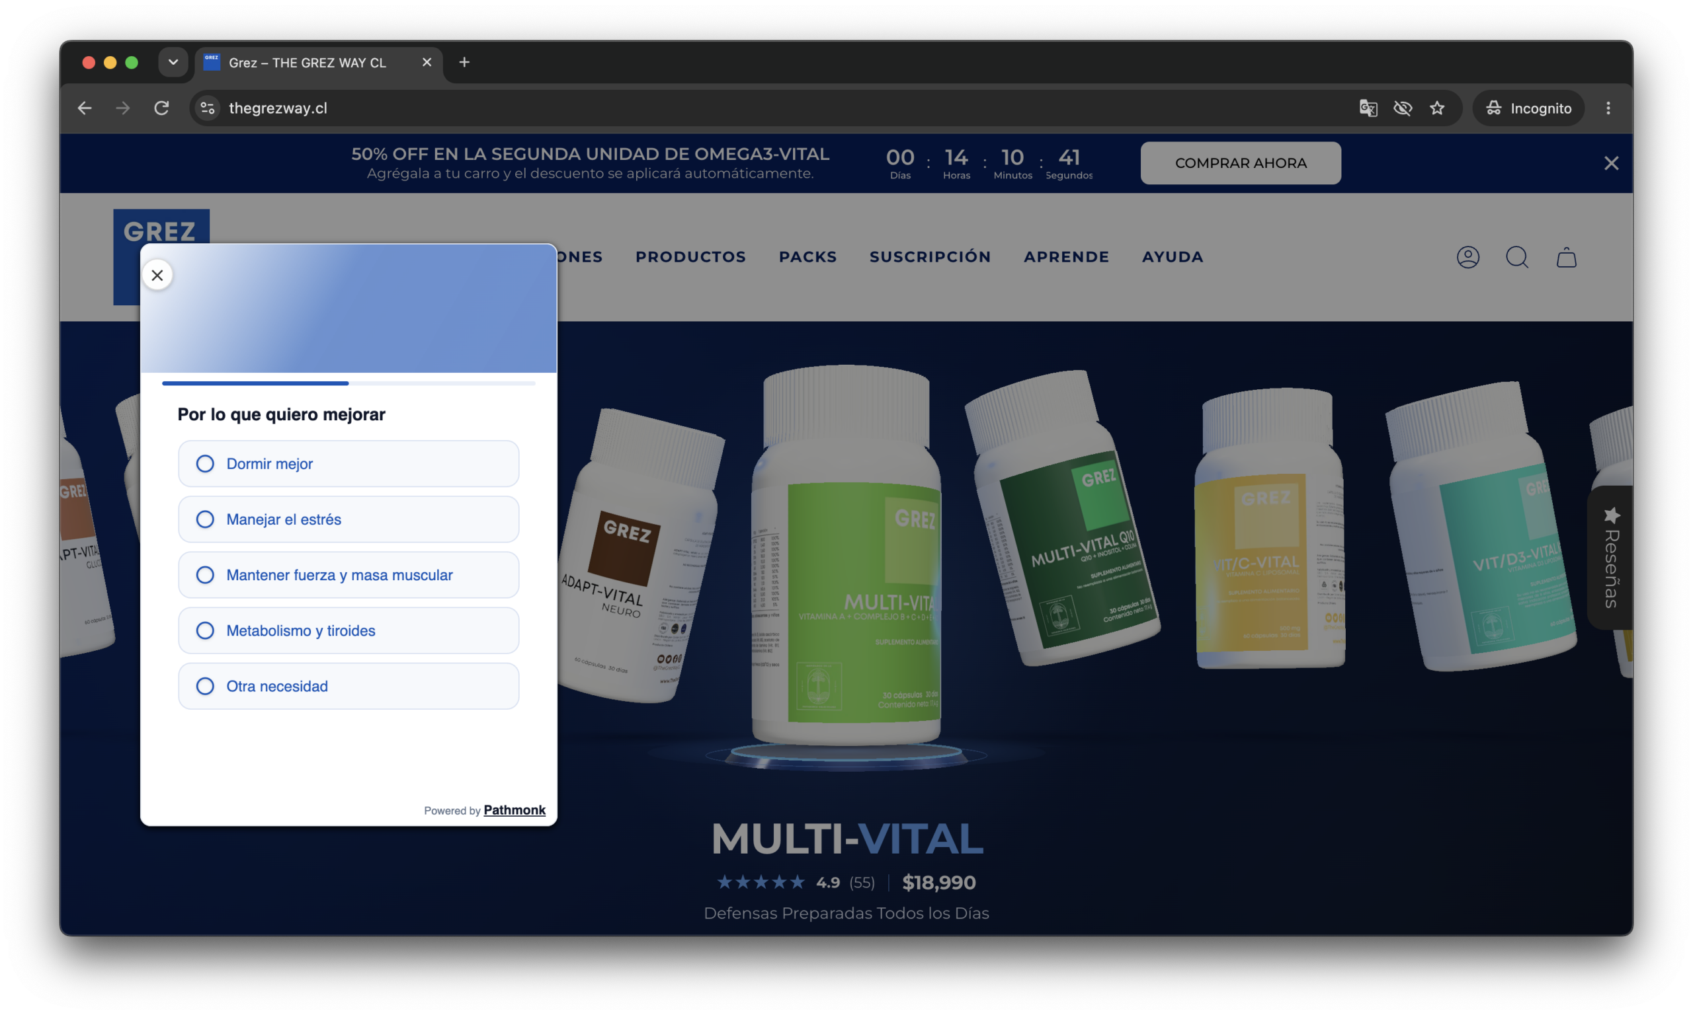
Task: Pick the Otra necesidad option
Action: [x=349, y=686]
